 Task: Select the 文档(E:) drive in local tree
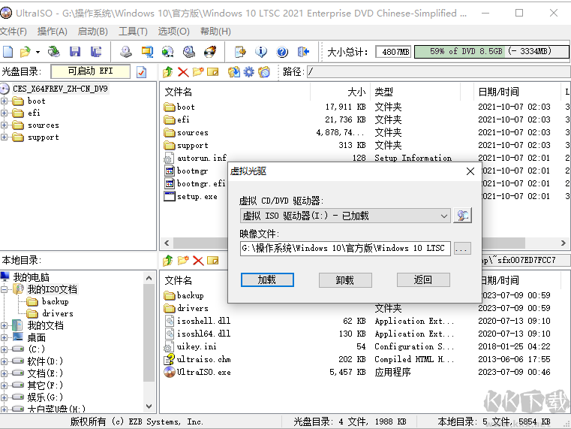tap(45, 373)
